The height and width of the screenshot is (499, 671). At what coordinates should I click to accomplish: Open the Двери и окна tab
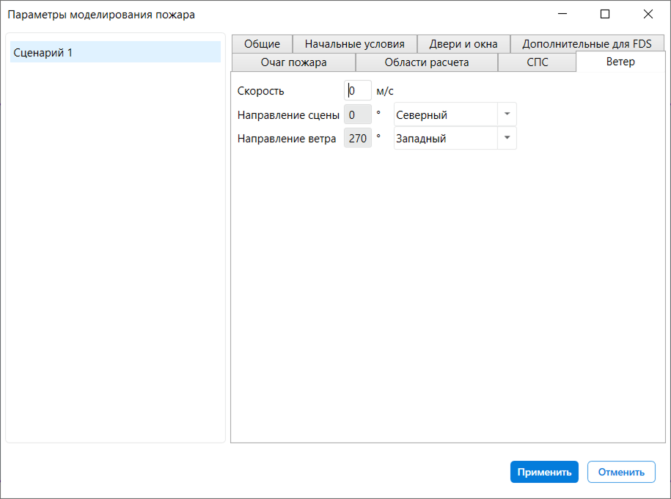463,44
